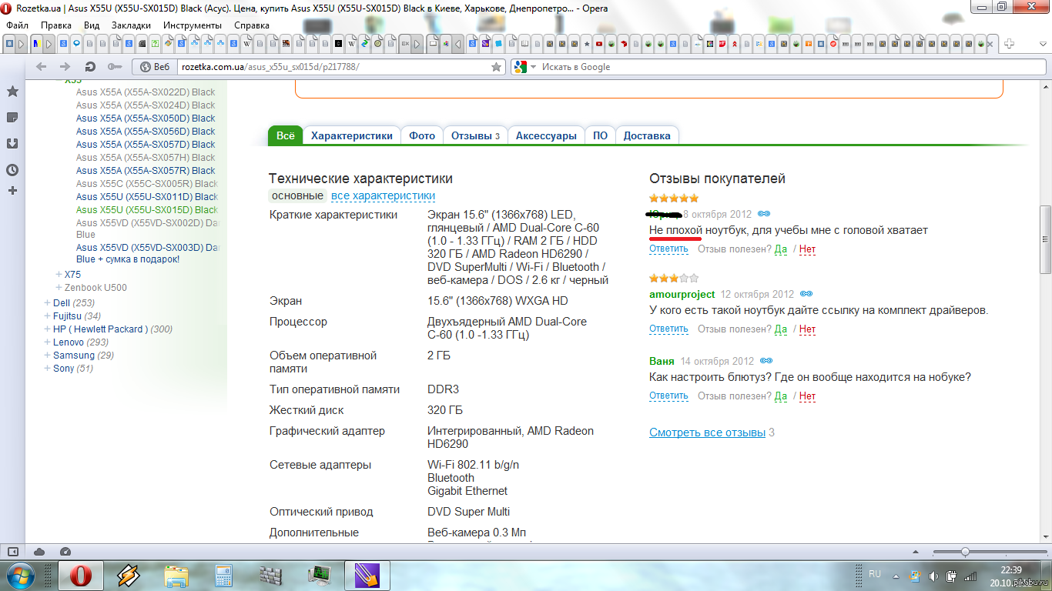Open the Bookmarks star panel in Opera sidebar
The height and width of the screenshot is (591, 1052).
tap(12, 92)
